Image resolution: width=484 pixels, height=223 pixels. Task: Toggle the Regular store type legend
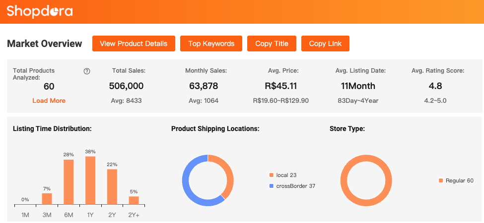click(x=456, y=180)
